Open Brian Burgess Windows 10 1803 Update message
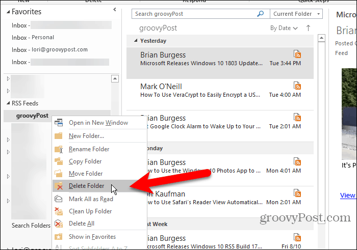This screenshot has height=250, width=357. point(220,63)
